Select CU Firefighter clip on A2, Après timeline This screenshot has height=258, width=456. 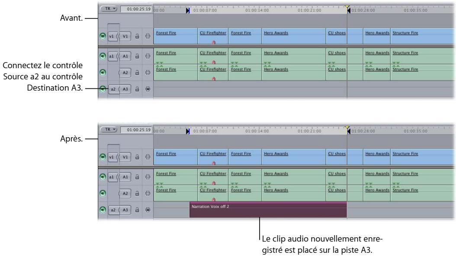click(x=213, y=193)
